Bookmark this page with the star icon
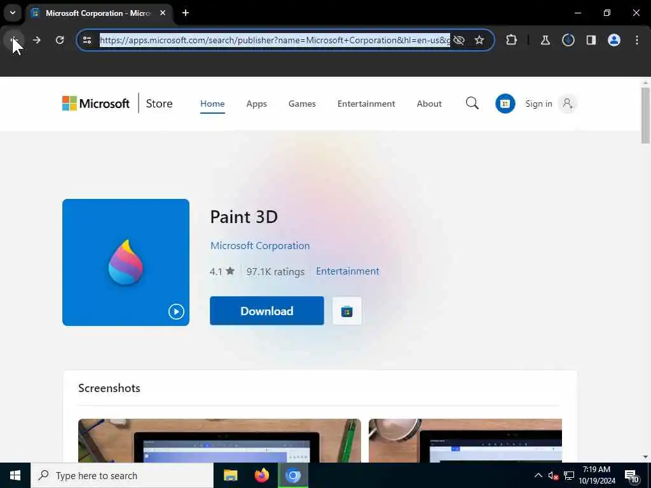The image size is (651, 488). pos(479,40)
